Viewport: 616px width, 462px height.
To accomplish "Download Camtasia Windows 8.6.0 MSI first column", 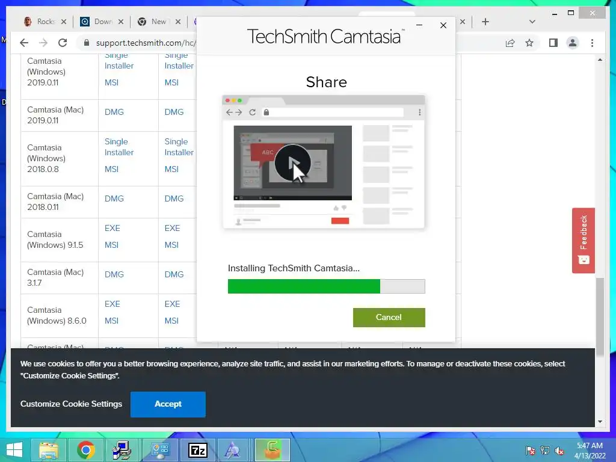I will (x=111, y=321).
